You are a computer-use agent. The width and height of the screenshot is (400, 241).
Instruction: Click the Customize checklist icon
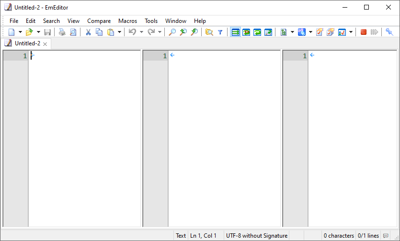(x=342, y=32)
